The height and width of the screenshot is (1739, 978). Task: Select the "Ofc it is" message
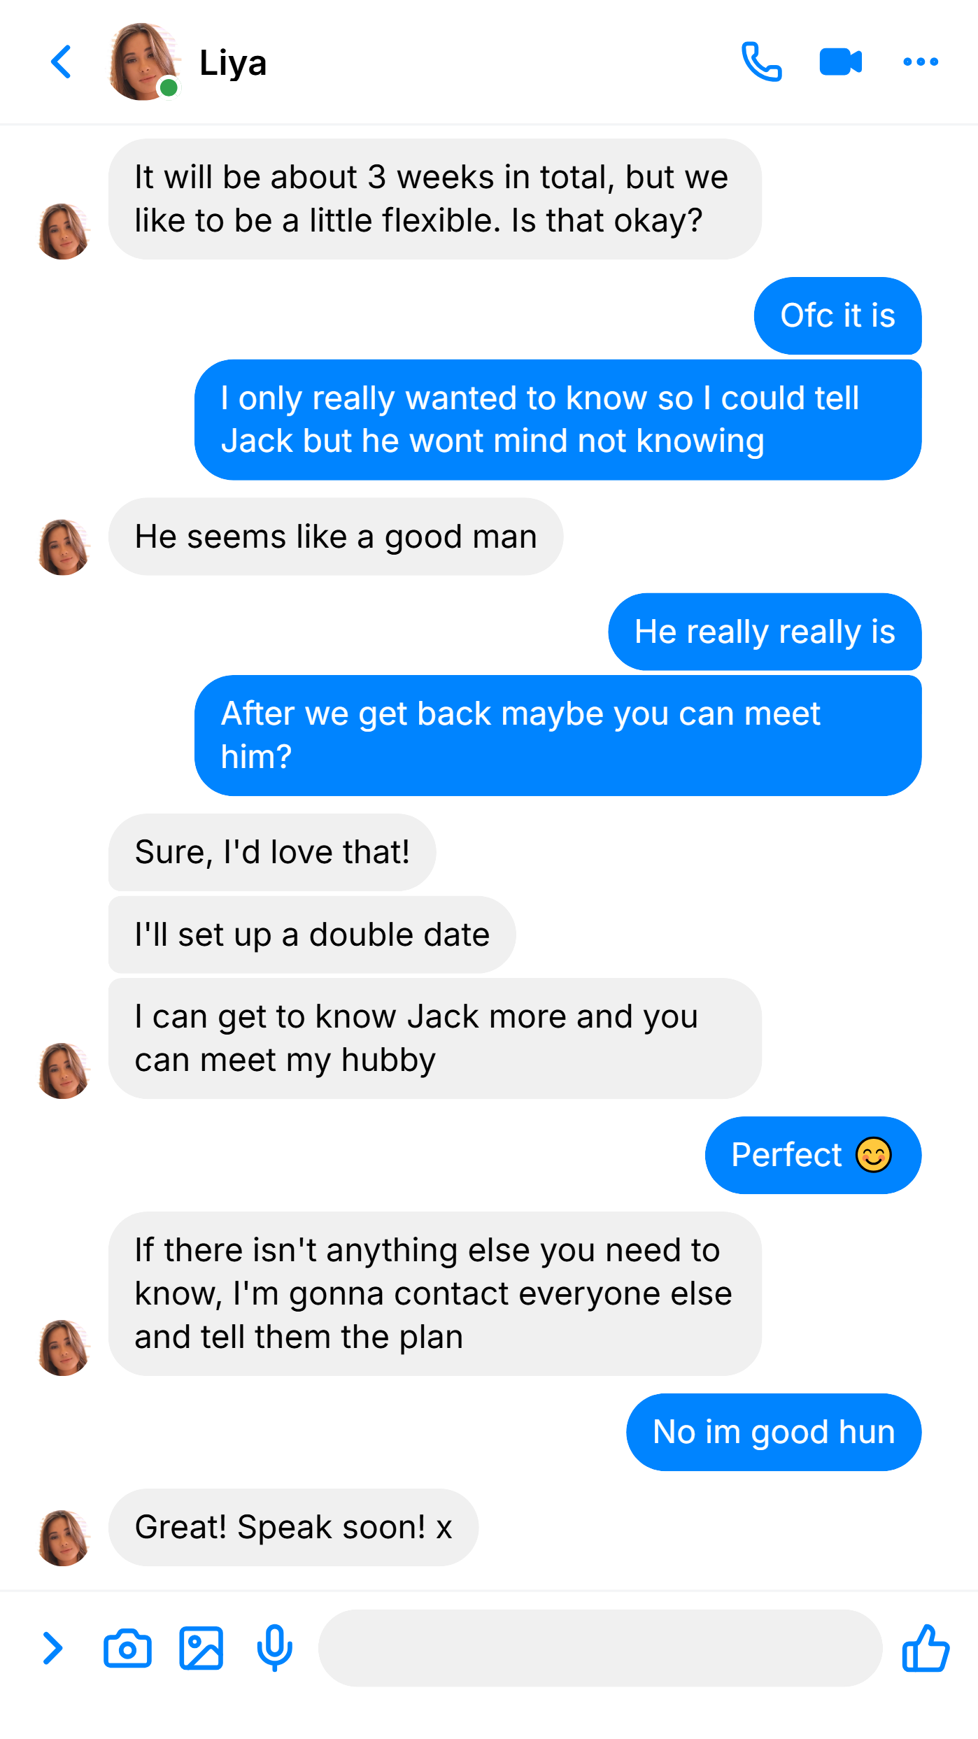(837, 315)
